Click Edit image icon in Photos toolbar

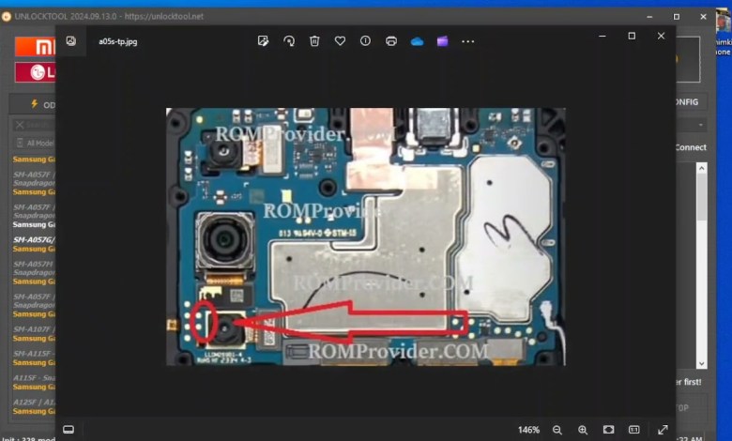coord(264,41)
